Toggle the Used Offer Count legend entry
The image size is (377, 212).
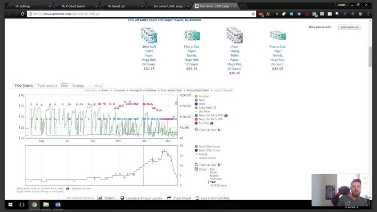click(207, 150)
